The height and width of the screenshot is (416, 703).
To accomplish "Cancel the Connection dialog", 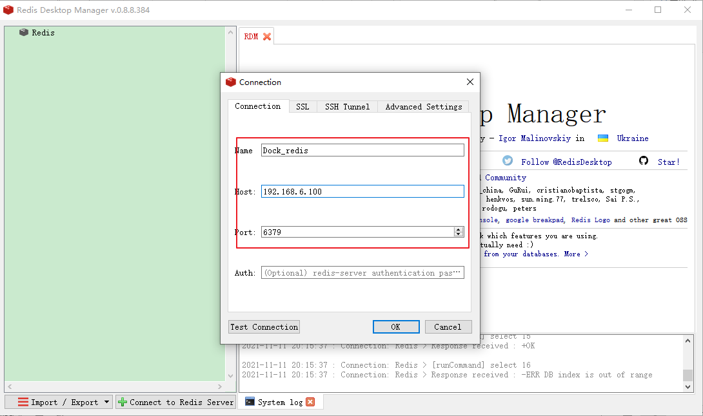I will tap(448, 327).
